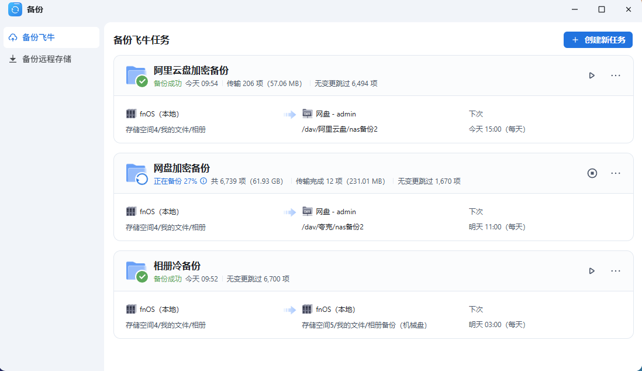Click 正在备份 27% status text
This screenshot has width=642, height=371.
(x=175, y=181)
